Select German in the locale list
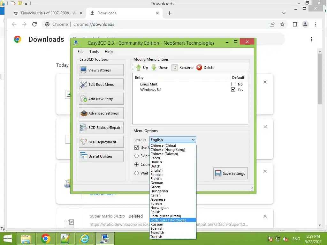This screenshot has height=245, width=327. pos(173,183)
